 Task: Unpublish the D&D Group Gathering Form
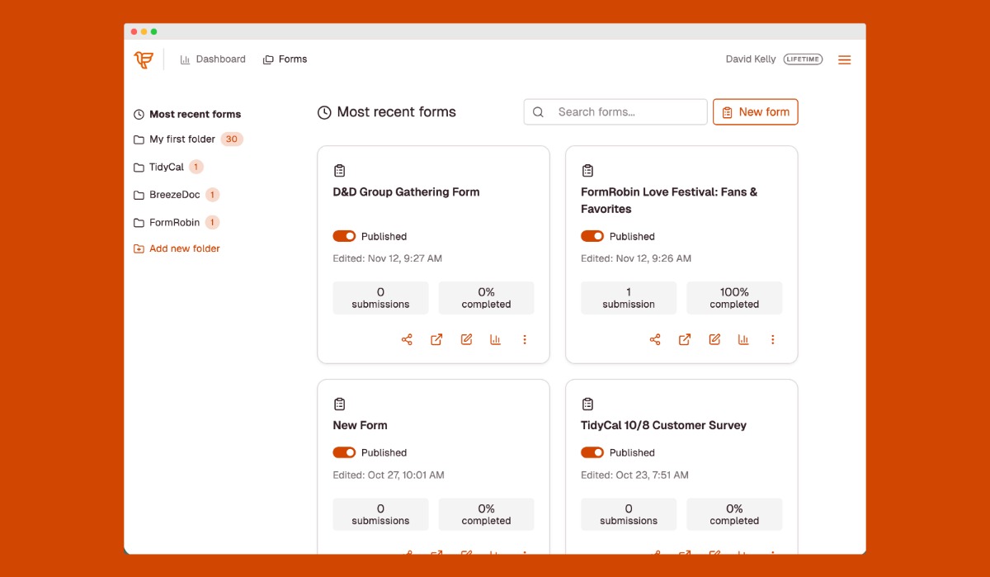[344, 236]
